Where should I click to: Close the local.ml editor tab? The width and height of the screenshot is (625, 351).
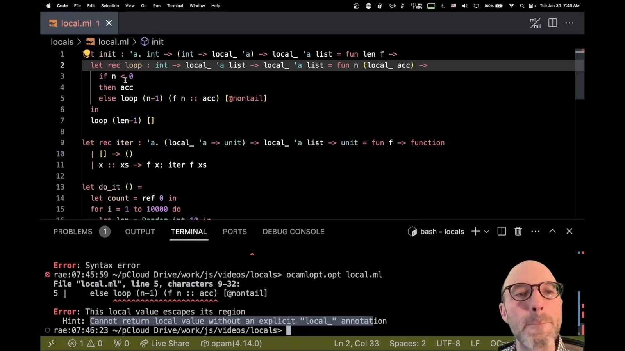click(109, 23)
